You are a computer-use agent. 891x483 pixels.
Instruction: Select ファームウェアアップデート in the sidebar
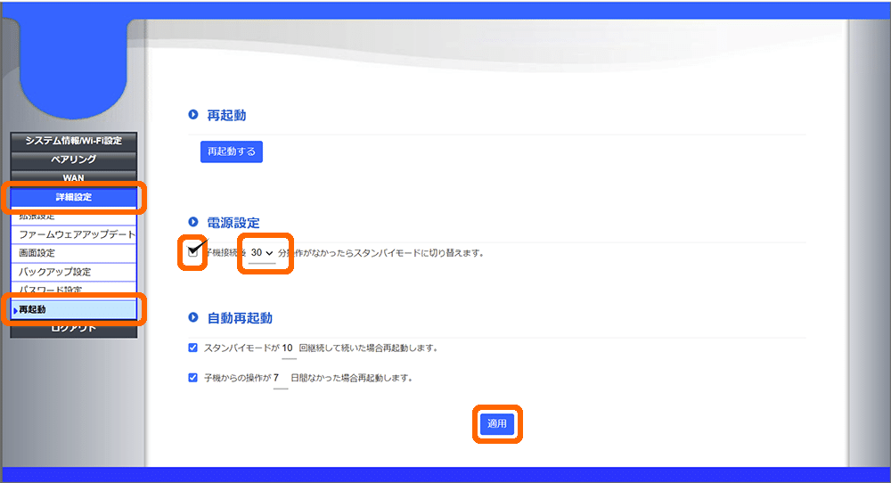coord(77,234)
